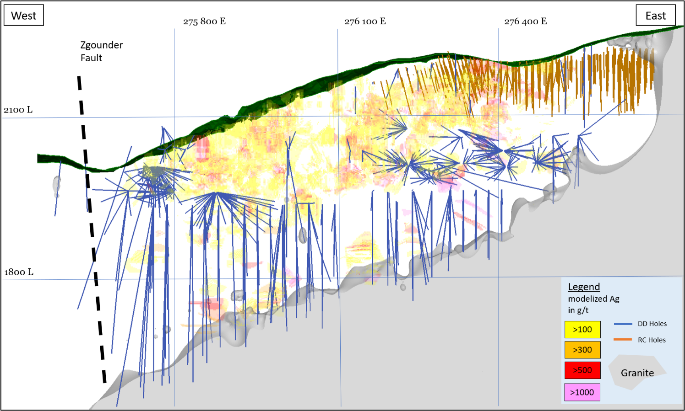Click the blue DD Holes legend line
685x411 pixels.
point(623,324)
